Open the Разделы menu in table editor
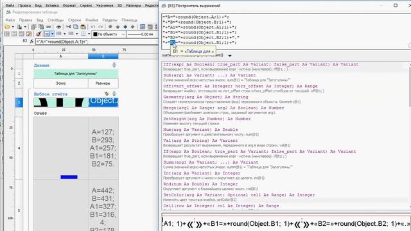The width and height of the screenshot is (411, 231). 110,20
